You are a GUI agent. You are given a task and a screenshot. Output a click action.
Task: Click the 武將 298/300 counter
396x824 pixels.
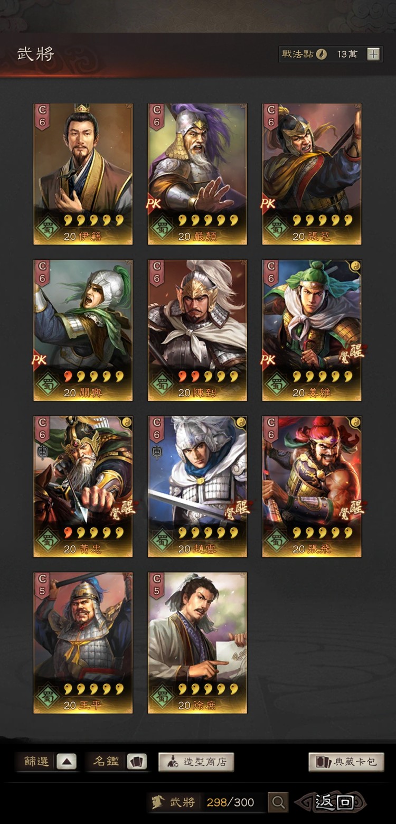(206, 802)
